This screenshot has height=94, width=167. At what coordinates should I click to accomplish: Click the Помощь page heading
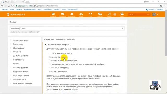(x=13, y=22)
